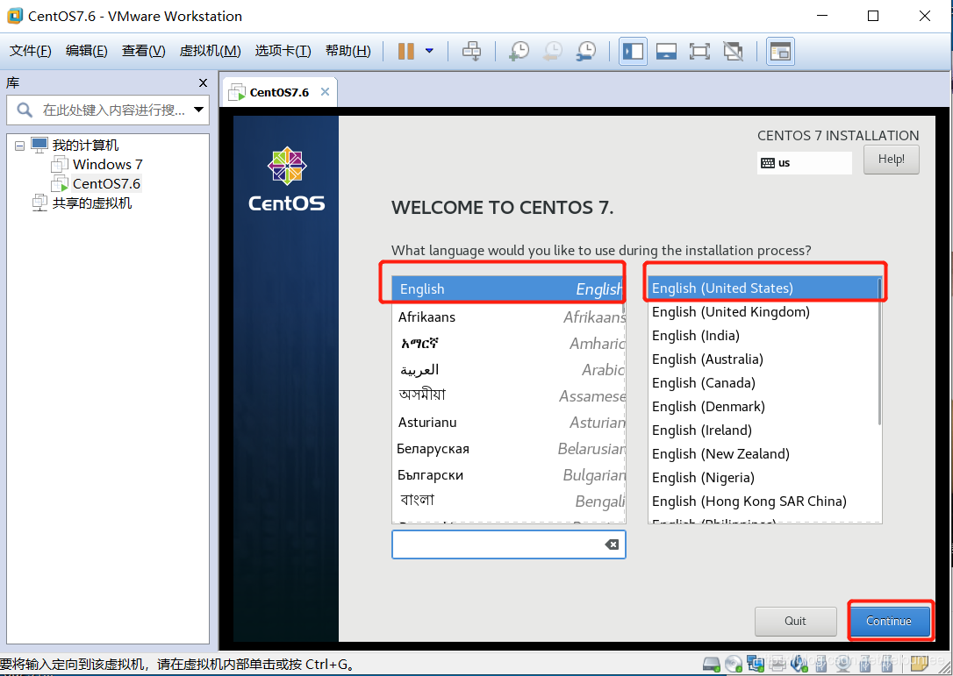Click the Quit button
953x676 pixels.
[795, 622]
